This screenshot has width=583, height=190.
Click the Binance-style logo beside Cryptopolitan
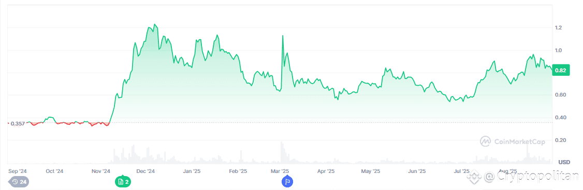coord(474,178)
